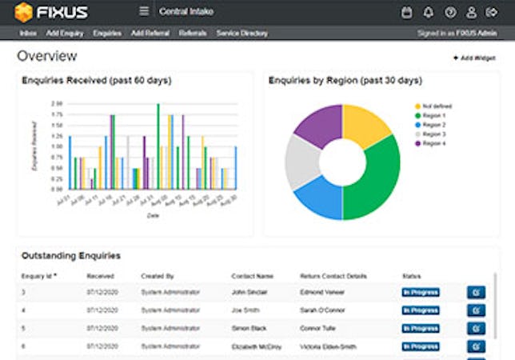The height and width of the screenshot is (360, 515).
Task: Edit enquiry 3 for John Sinclair
Action: pos(476,292)
